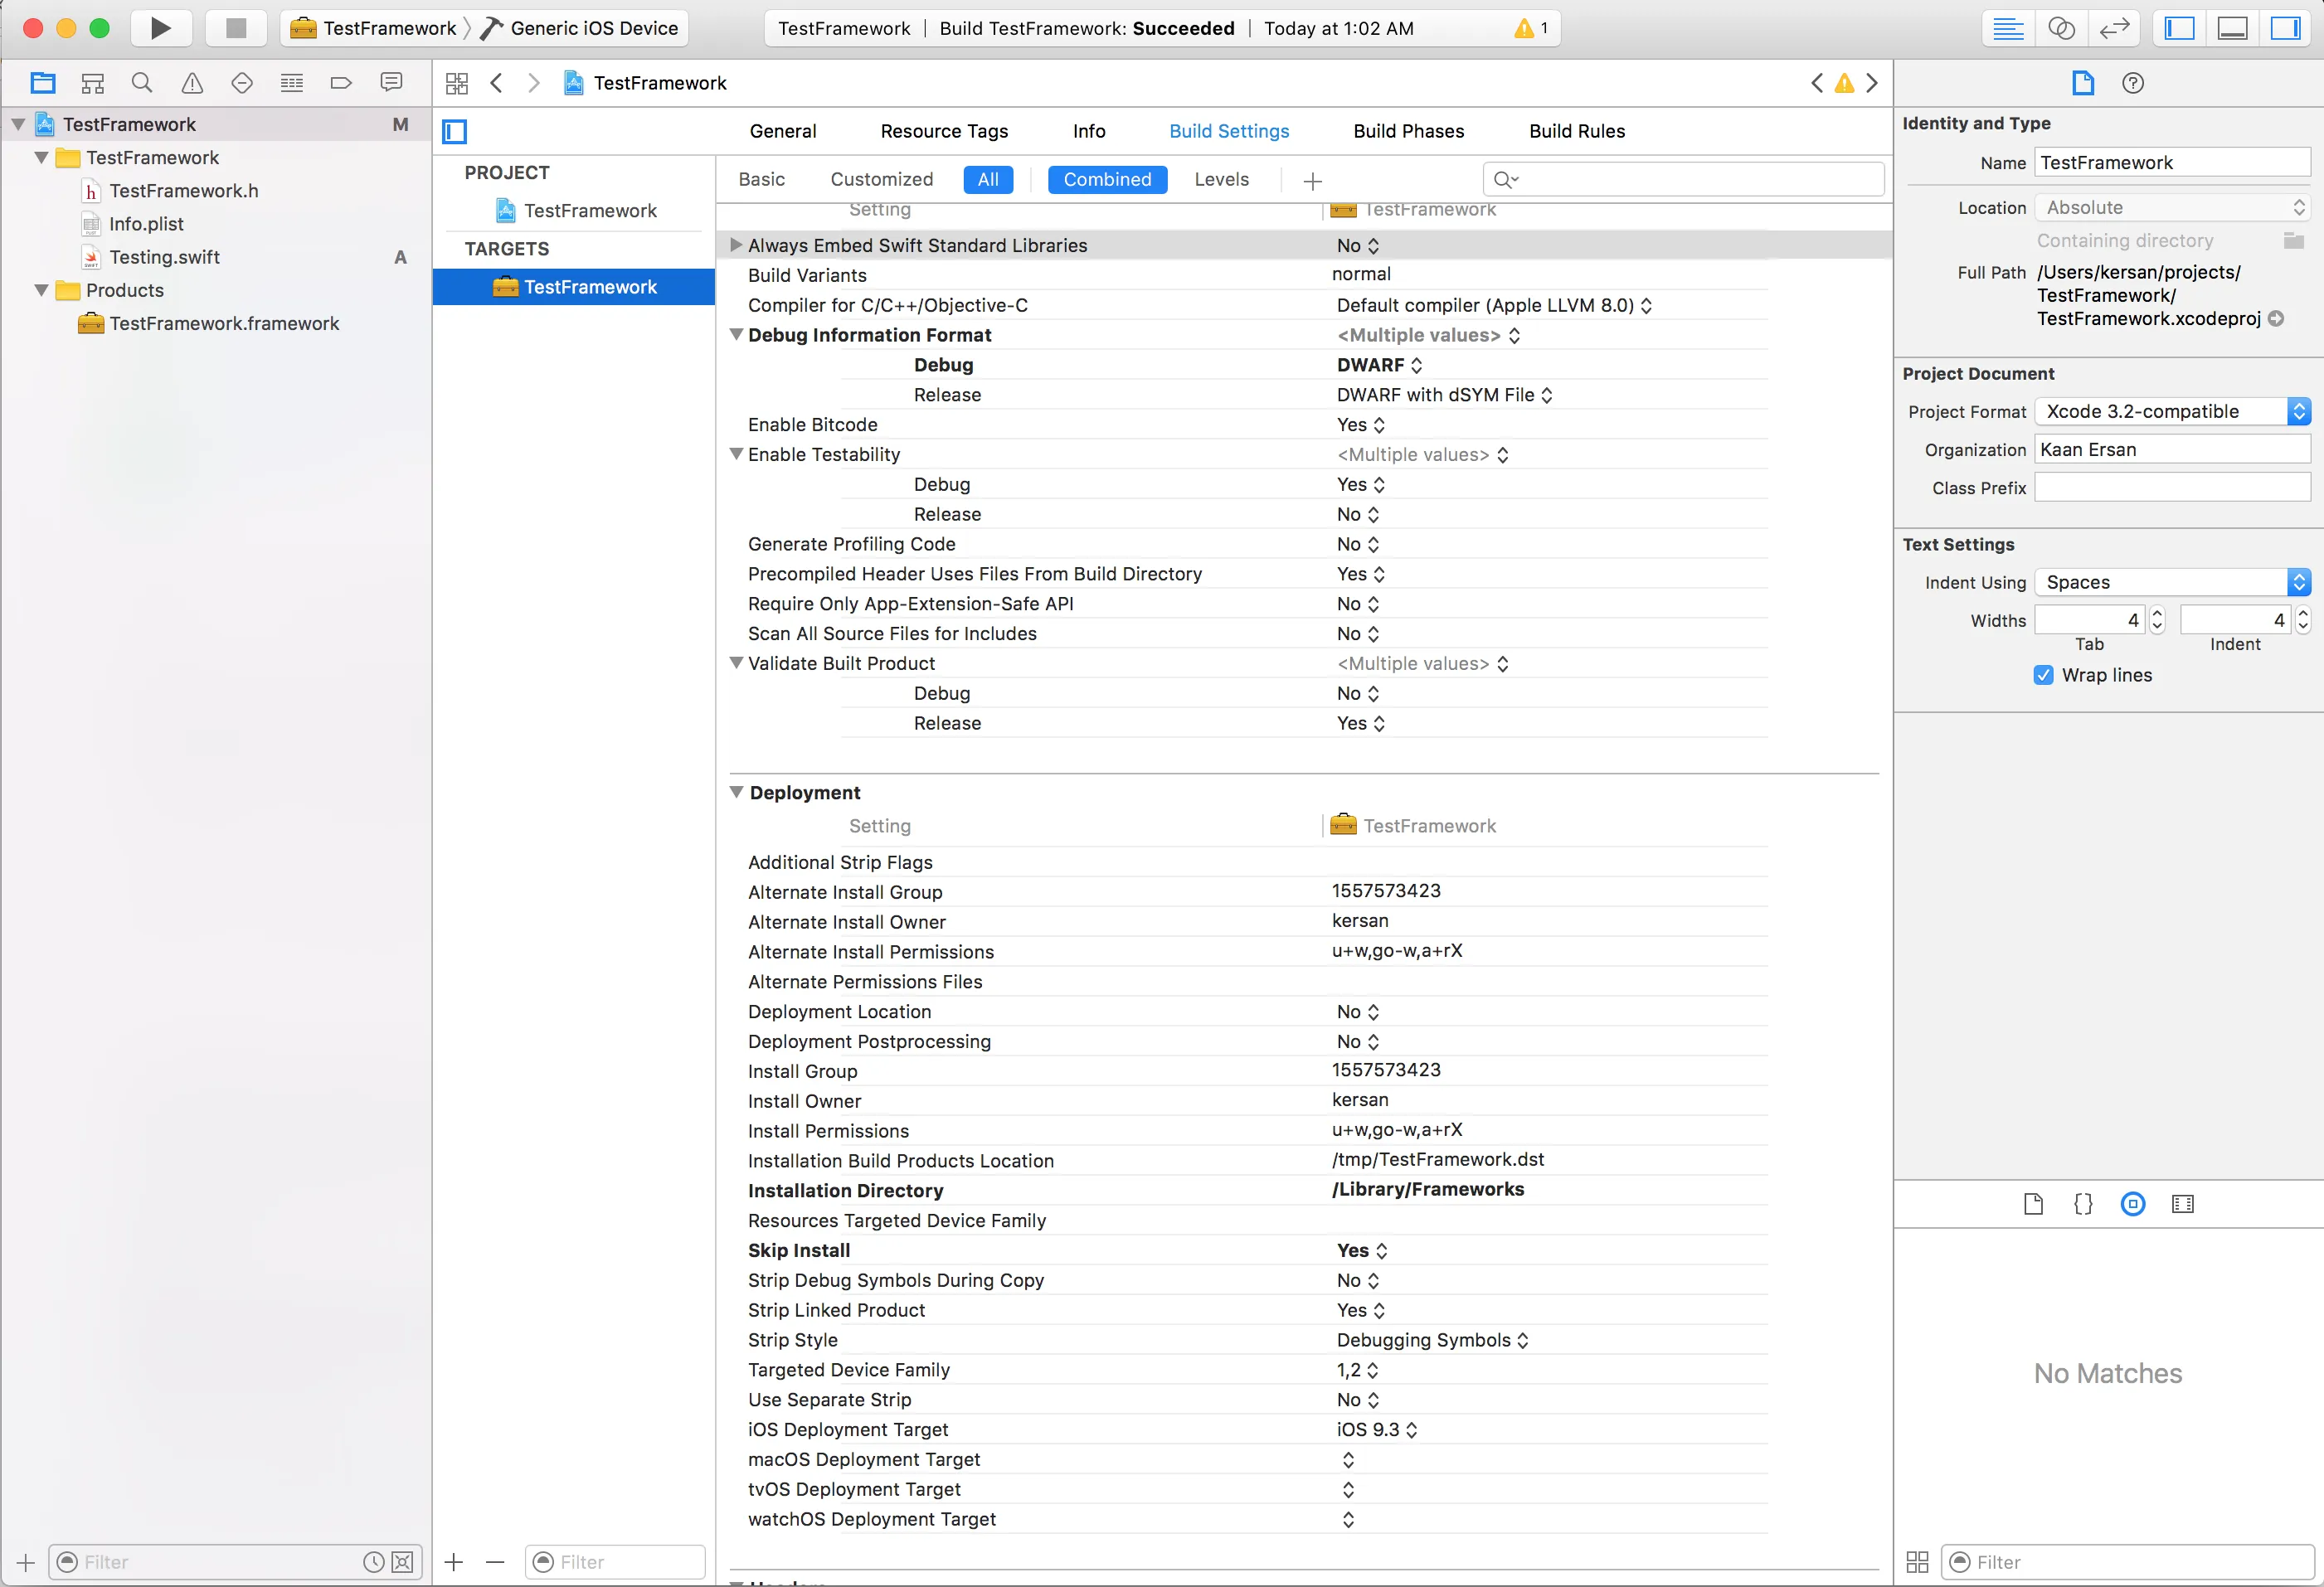Collapse the Debug Information Format setting
The width and height of the screenshot is (2324, 1587).
click(x=736, y=335)
